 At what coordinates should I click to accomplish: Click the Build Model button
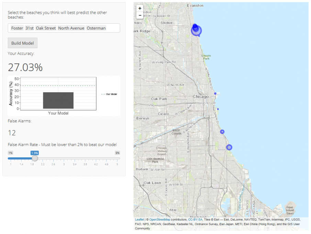pos(23,43)
